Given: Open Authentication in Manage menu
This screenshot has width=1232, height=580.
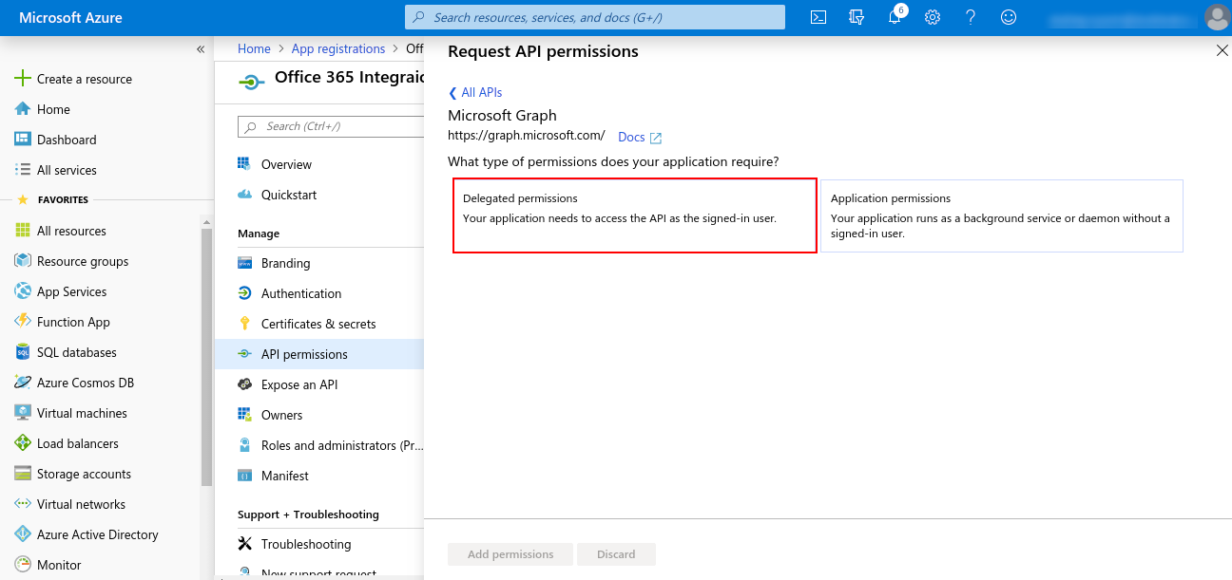Looking at the screenshot, I should point(300,293).
